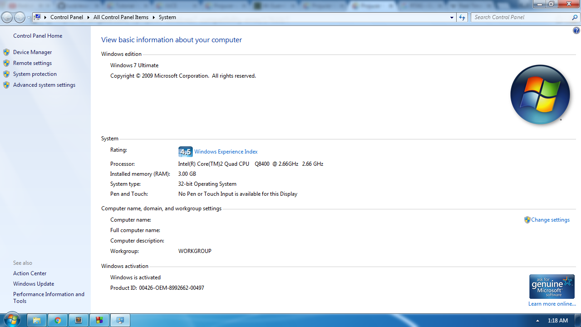Expand the arrow before System breadcrumb
Screen dimensions: 581x327
[x=154, y=17]
